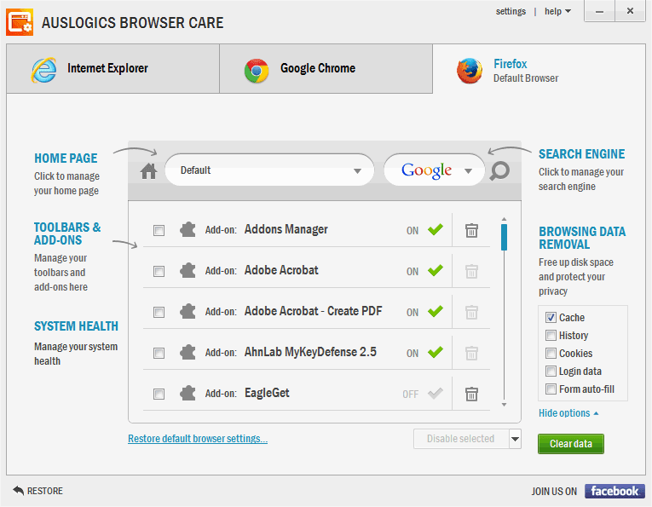This screenshot has width=652, height=507.
Task: Expand the Disable selected arrow dropdown
Action: 515,439
